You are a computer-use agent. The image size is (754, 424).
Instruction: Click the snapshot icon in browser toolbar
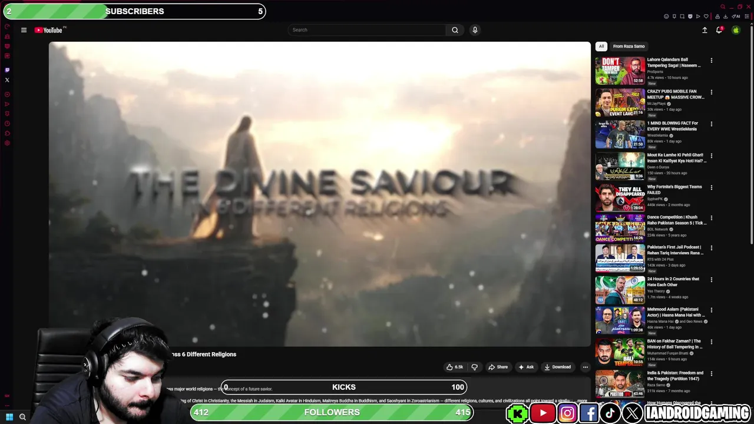point(682,16)
